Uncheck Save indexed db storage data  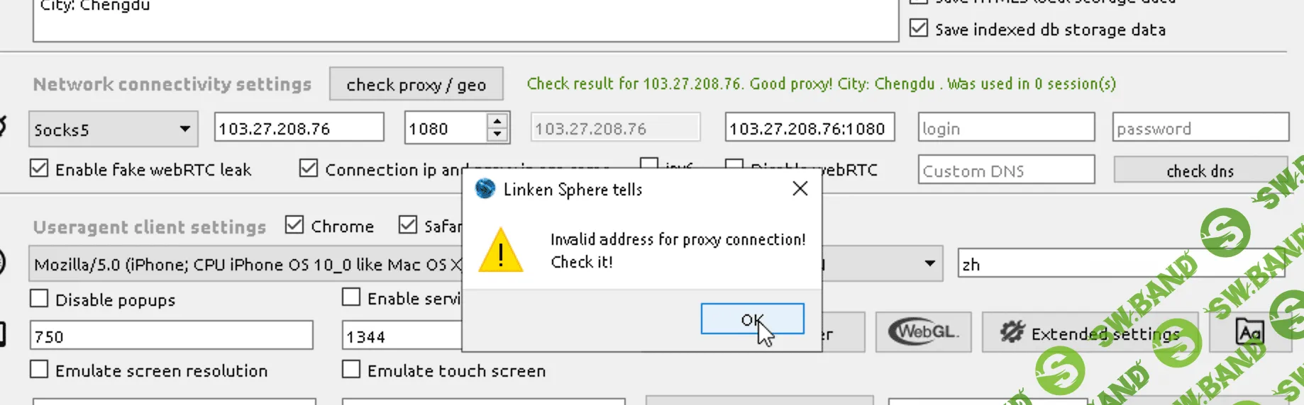pyautogui.click(x=919, y=28)
